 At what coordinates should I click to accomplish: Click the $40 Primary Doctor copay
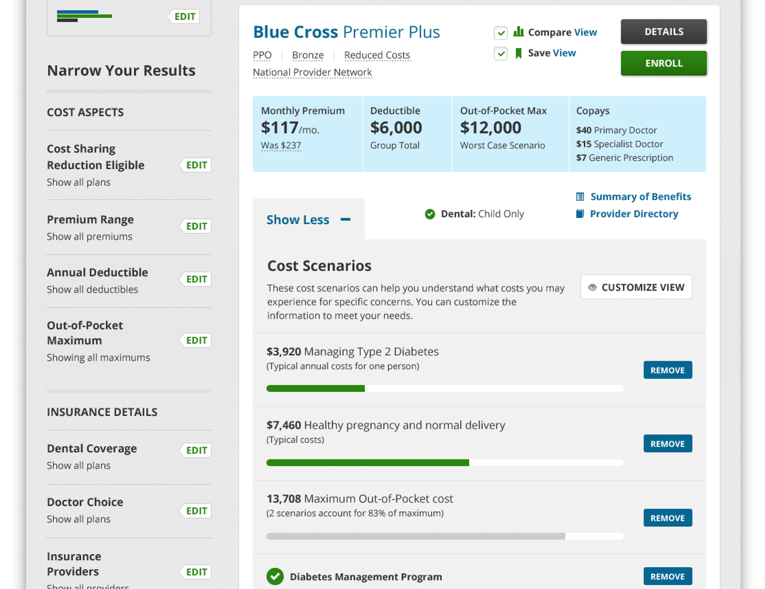click(x=616, y=130)
